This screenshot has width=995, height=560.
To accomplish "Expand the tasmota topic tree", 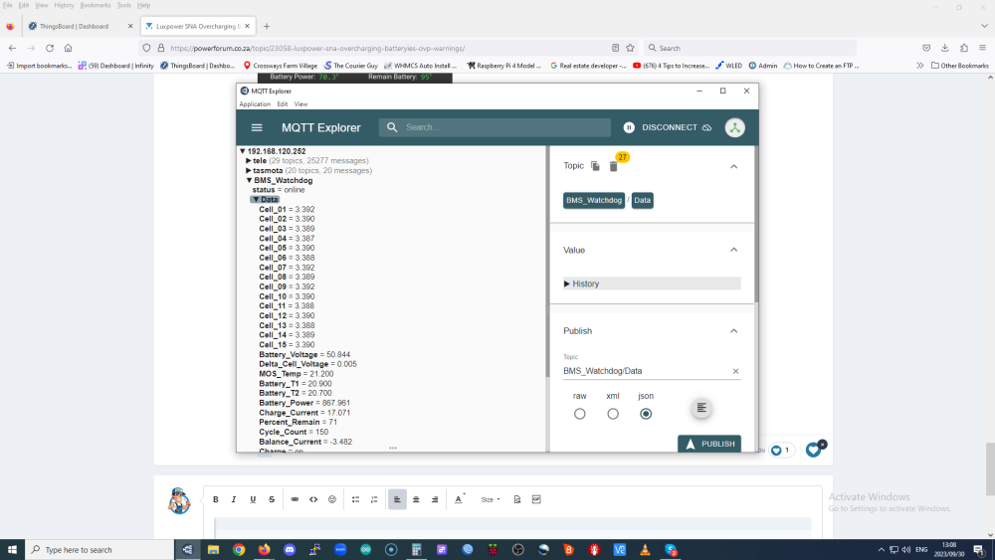I will click(x=249, y=171).
